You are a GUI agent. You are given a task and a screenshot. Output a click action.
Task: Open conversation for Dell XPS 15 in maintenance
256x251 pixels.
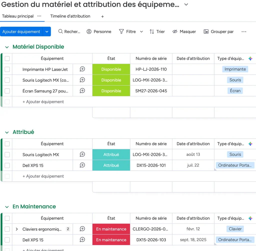tap(82, 239)
